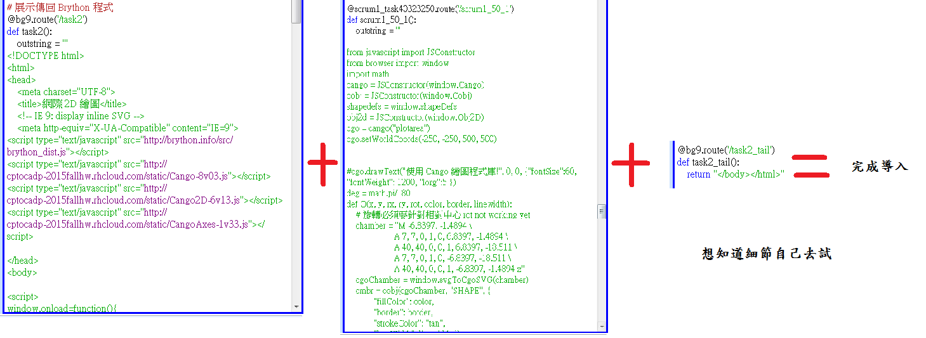Image resolution: width=926 pixels, height=338 pixels.
Task: Click the 'cango = JSConstructor(window.Cango)' line
Action: pyautogui.click(x=416, y=85)
